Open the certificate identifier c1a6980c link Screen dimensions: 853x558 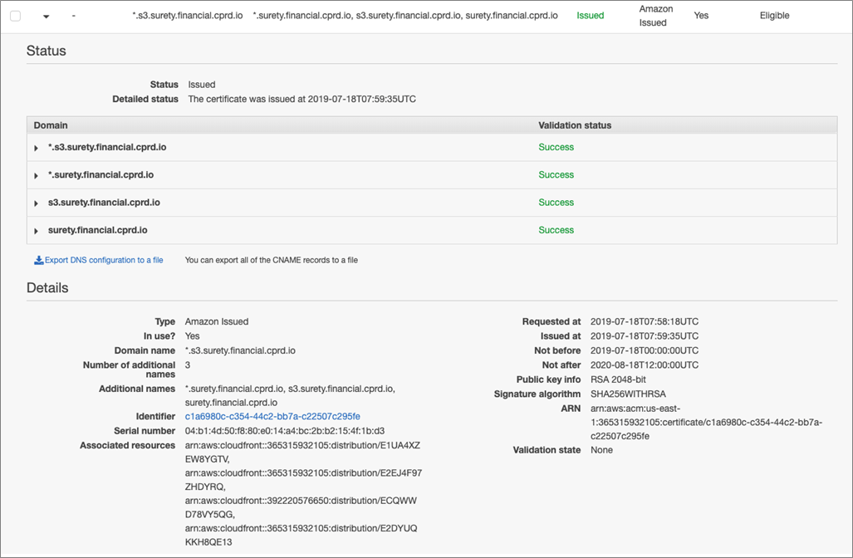click(272, 416)
